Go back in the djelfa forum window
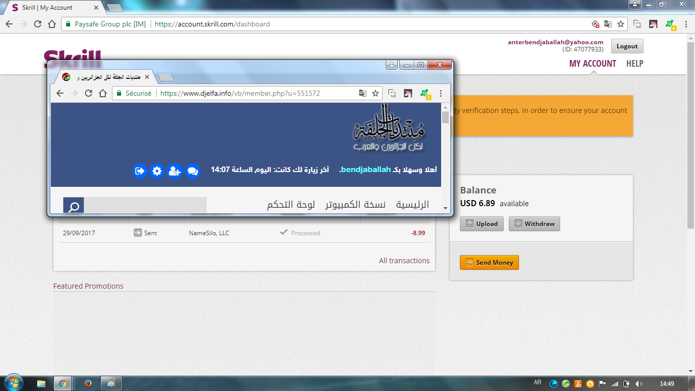 click(x=60, y=93)
